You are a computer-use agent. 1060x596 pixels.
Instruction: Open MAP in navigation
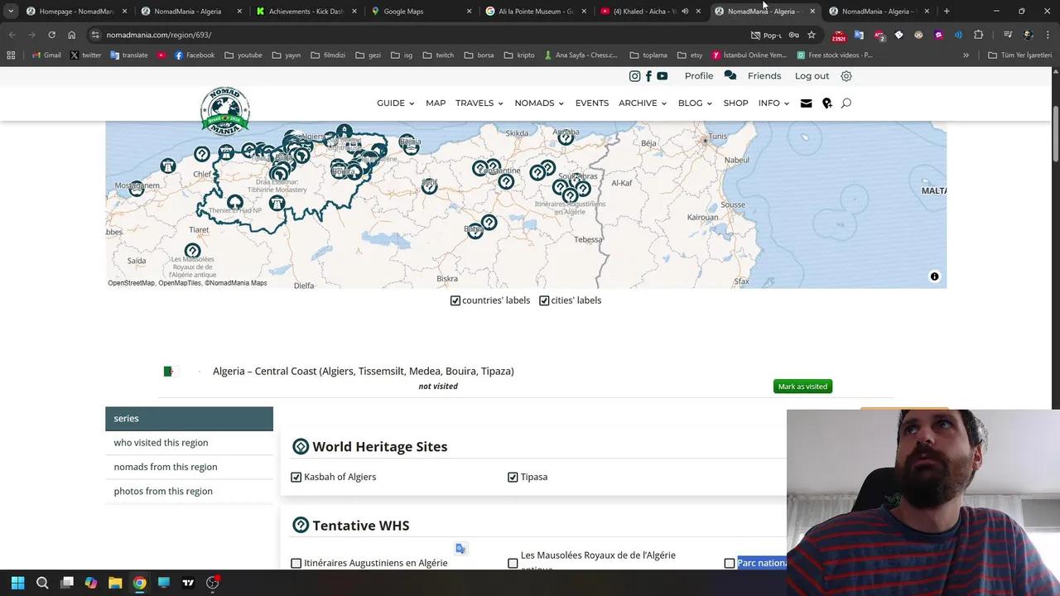[436, 103]
